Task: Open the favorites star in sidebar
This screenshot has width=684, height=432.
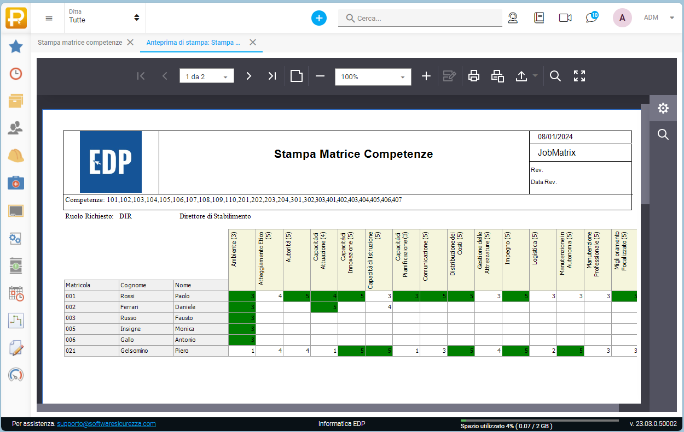Action: [x=16, y=46]
